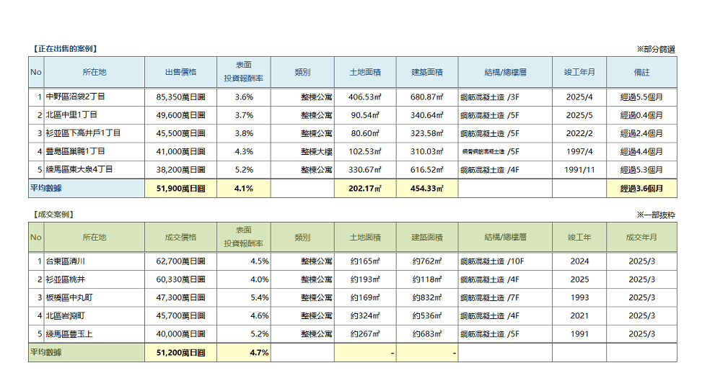The width and height of the screenshot is (728, 386).
Task: Select the 北區中里1丁目 cell
Action: pyautogui.click(x=94, y=115)
